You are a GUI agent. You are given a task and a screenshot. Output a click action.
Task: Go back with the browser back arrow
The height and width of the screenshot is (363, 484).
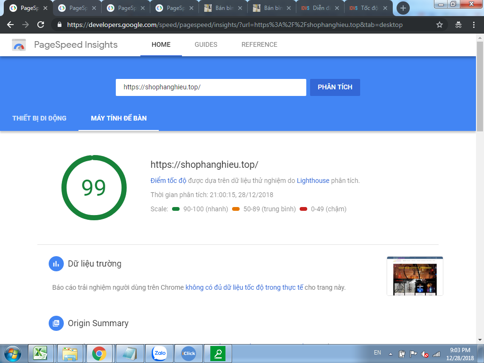10,25
